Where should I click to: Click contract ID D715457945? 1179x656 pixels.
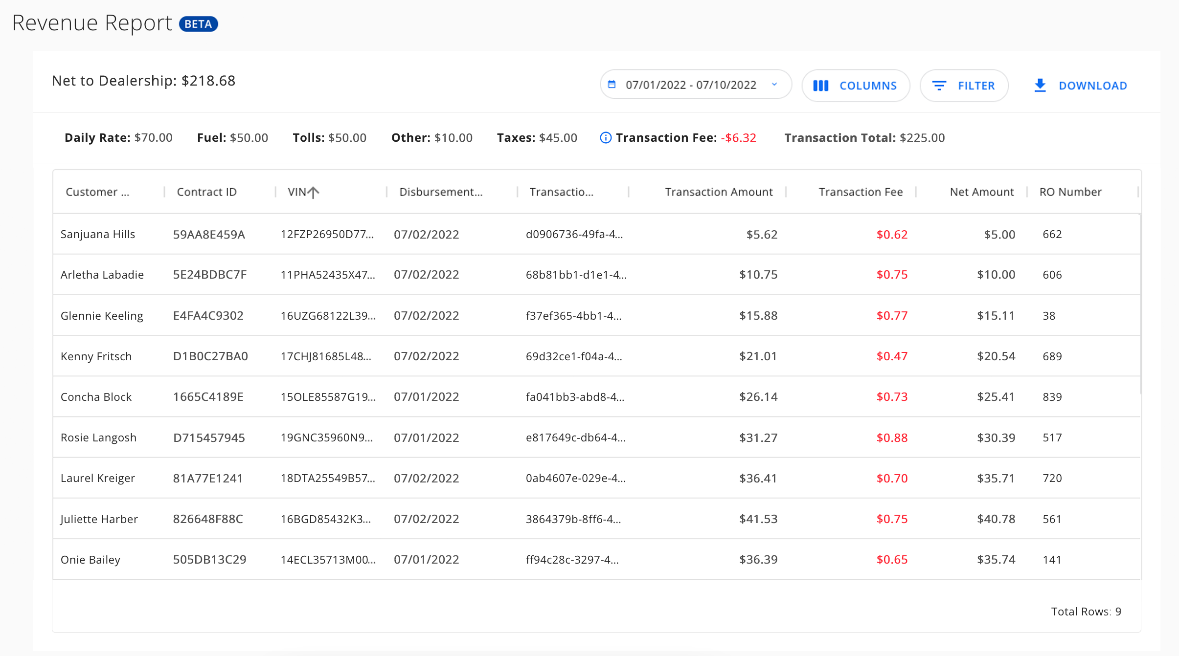pos(209,437)
